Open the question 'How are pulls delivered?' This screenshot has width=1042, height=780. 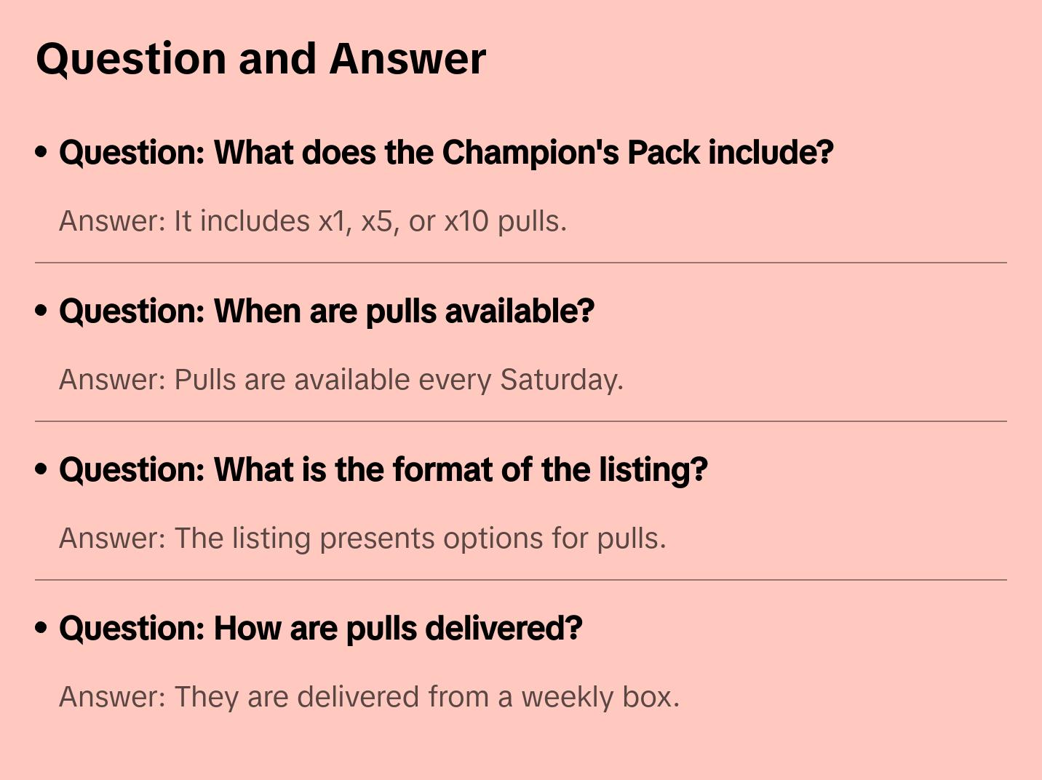pos(320,629)
